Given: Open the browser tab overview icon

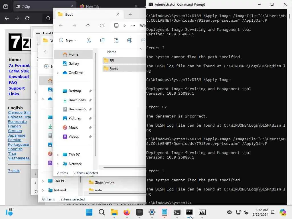Looking at the screenshot, I should coord(6,6).
